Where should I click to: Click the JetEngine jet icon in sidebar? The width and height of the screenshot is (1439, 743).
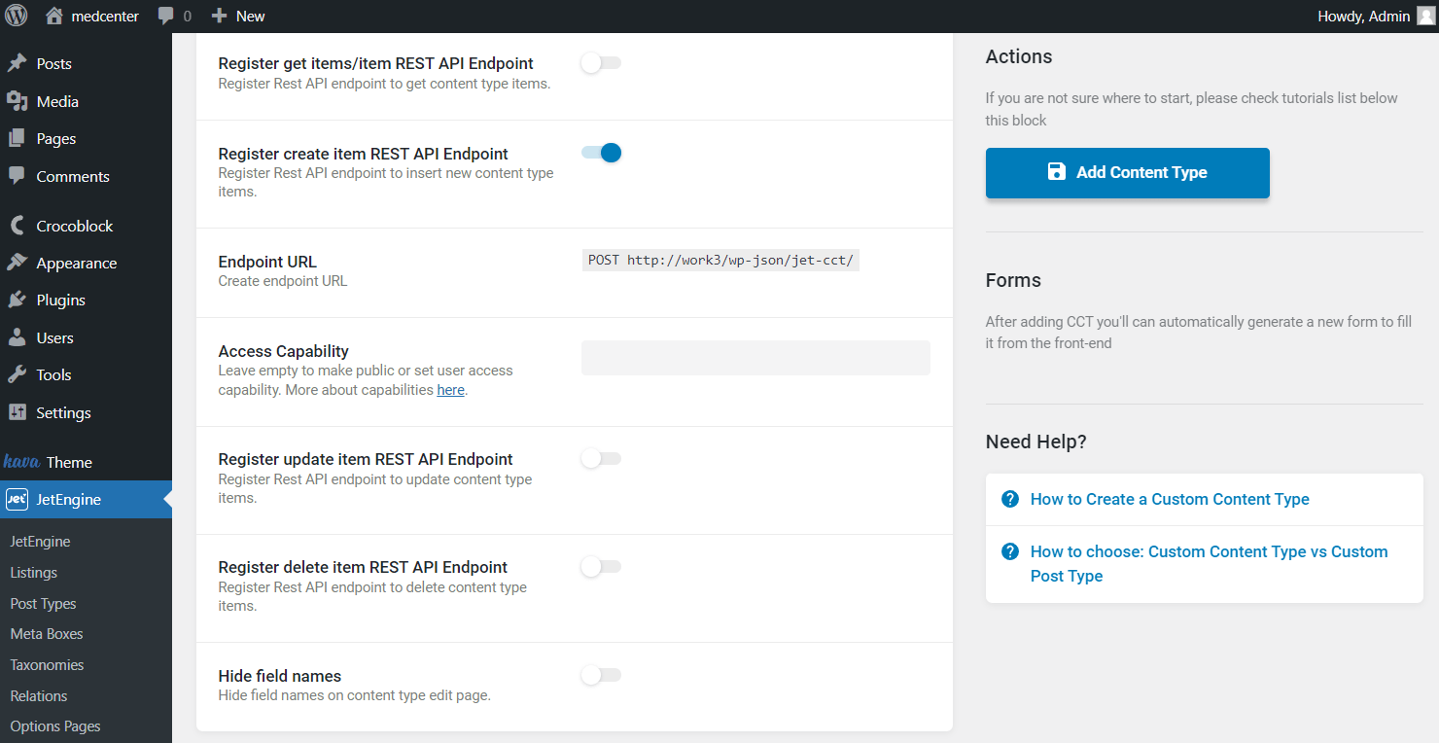[x=17, y=498]
